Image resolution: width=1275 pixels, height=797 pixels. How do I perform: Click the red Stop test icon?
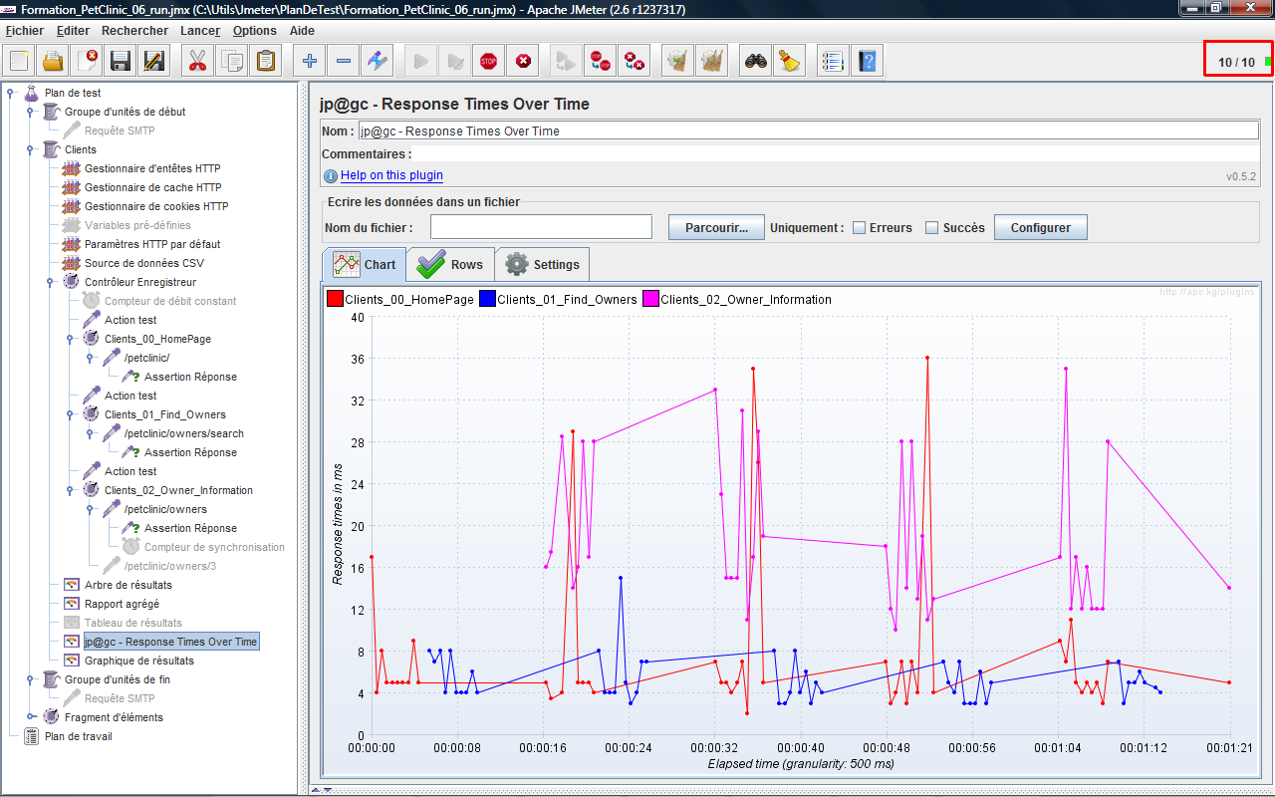pos(488,62)
